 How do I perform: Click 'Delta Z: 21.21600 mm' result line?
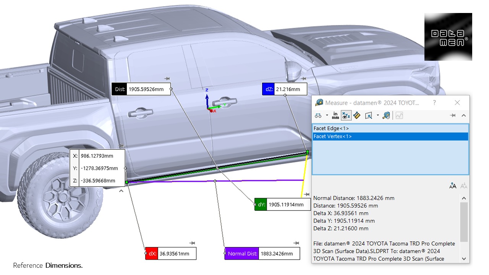341,229
